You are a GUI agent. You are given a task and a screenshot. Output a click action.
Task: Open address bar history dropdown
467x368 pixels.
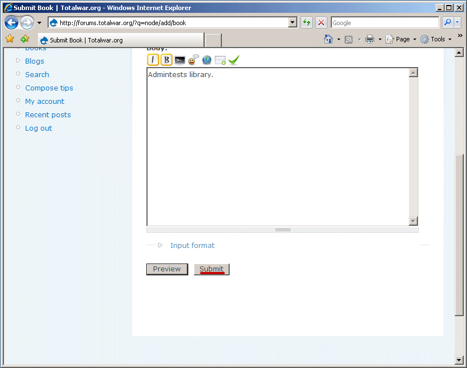[293, 23]
